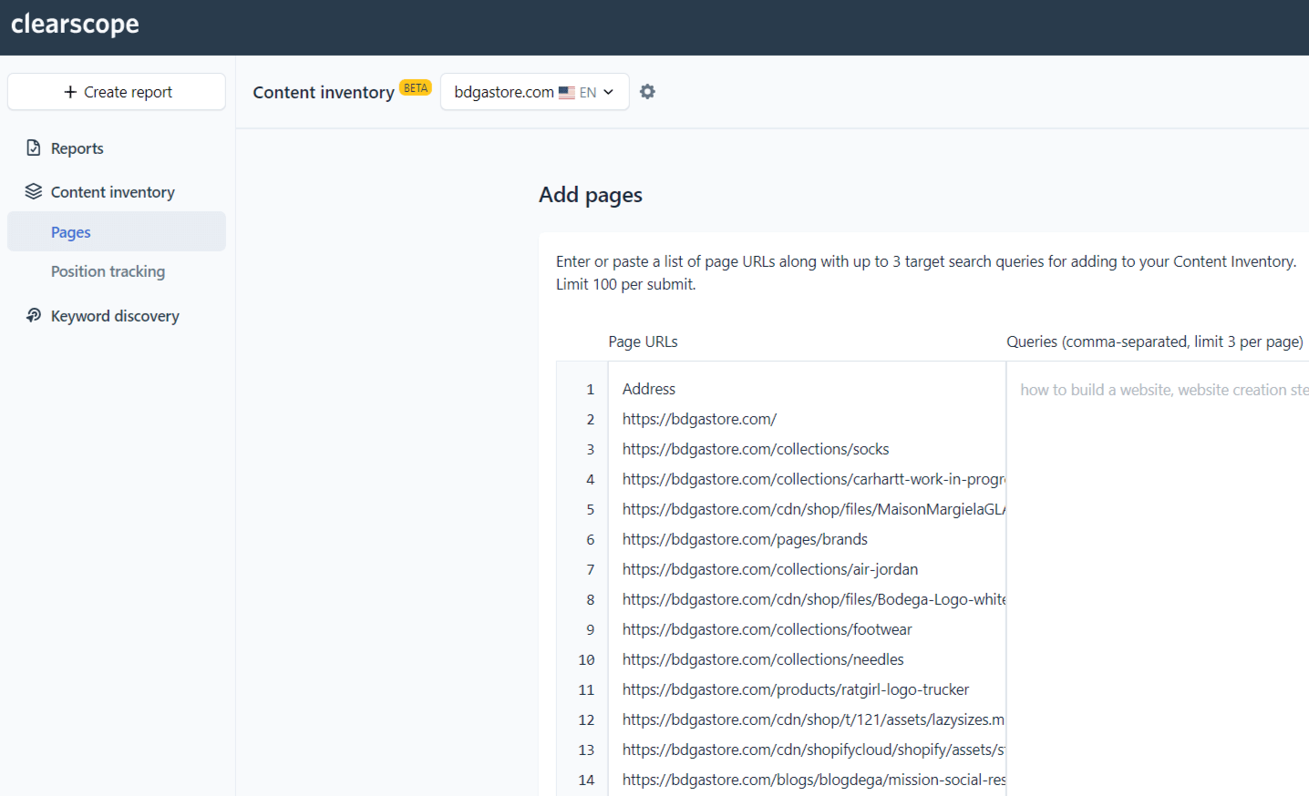The height and width of the screenshot is (796, 1309).
Task: Open the settings gear icon
Action: tap(647, 92)
